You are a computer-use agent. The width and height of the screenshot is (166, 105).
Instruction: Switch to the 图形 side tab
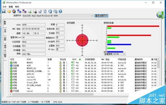click(x=5, y=39)
